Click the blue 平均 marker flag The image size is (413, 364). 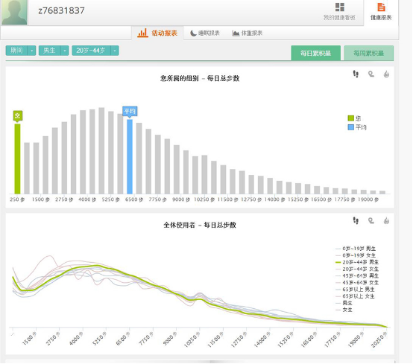click(130, 111)
